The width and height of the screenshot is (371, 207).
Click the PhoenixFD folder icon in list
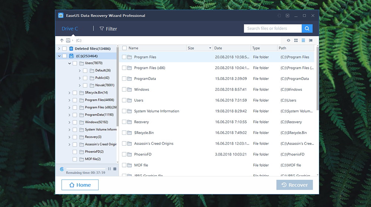[x=129, y=154]
